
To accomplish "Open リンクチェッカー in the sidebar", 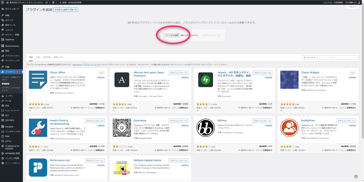I will pyautogui.click(x=11, y=132).
